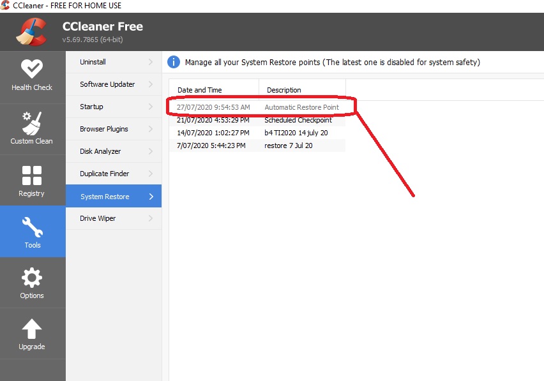Click Scheduled Checkpoint description
Image resolution: width=544 pixels, height=381 pixels.
298,120
